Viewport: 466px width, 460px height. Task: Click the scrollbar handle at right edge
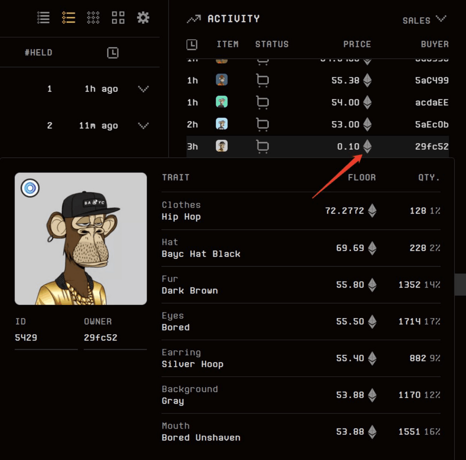pos(460,285)
